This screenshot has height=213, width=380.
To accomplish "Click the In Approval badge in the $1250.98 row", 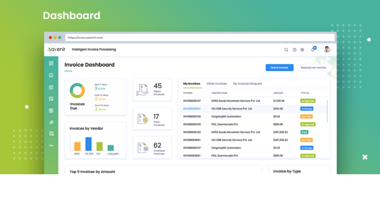I will 308,101.
